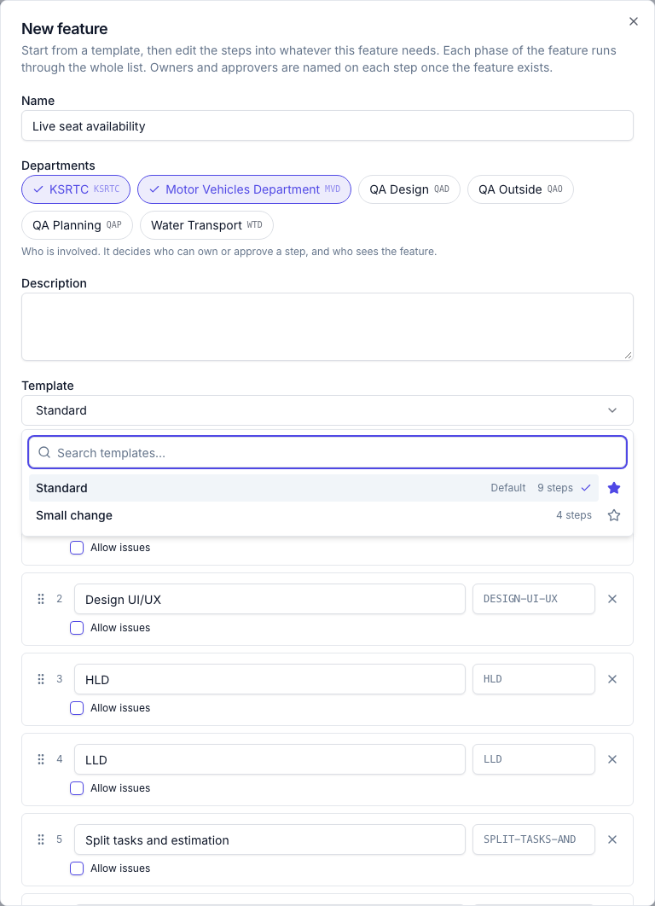Choose the Standard template option
The width and height of the screenshot is (655, 906).
tap(314, 488)
